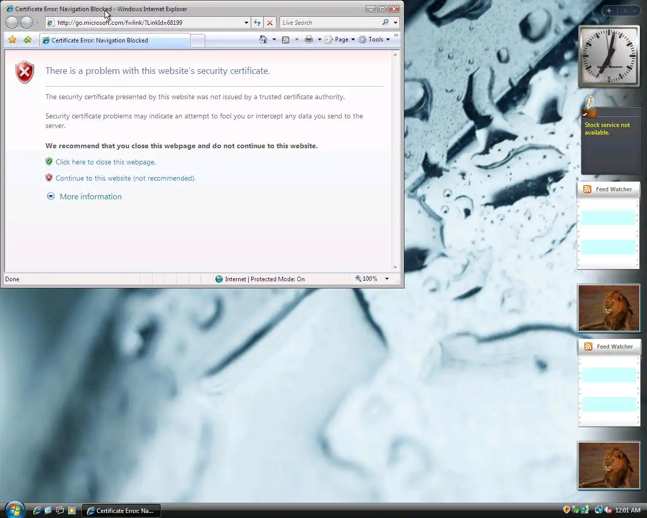
Task: Click the Add to Favorites star-plus icon
Action: click(28, 39)
